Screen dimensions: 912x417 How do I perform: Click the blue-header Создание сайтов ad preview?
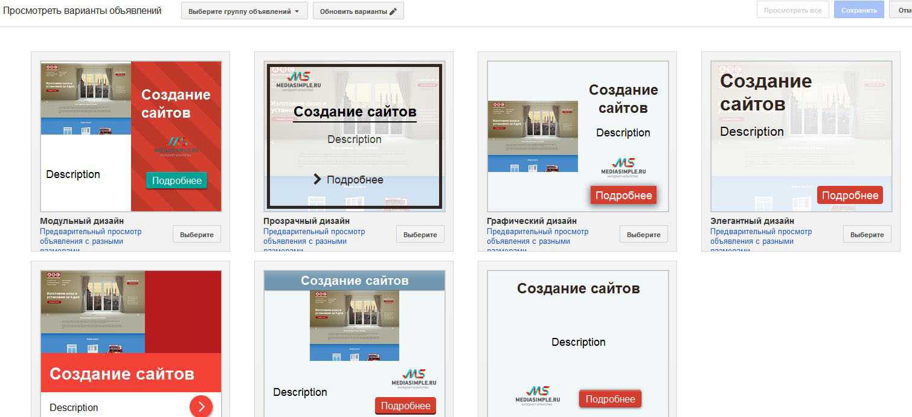point(355,344)
